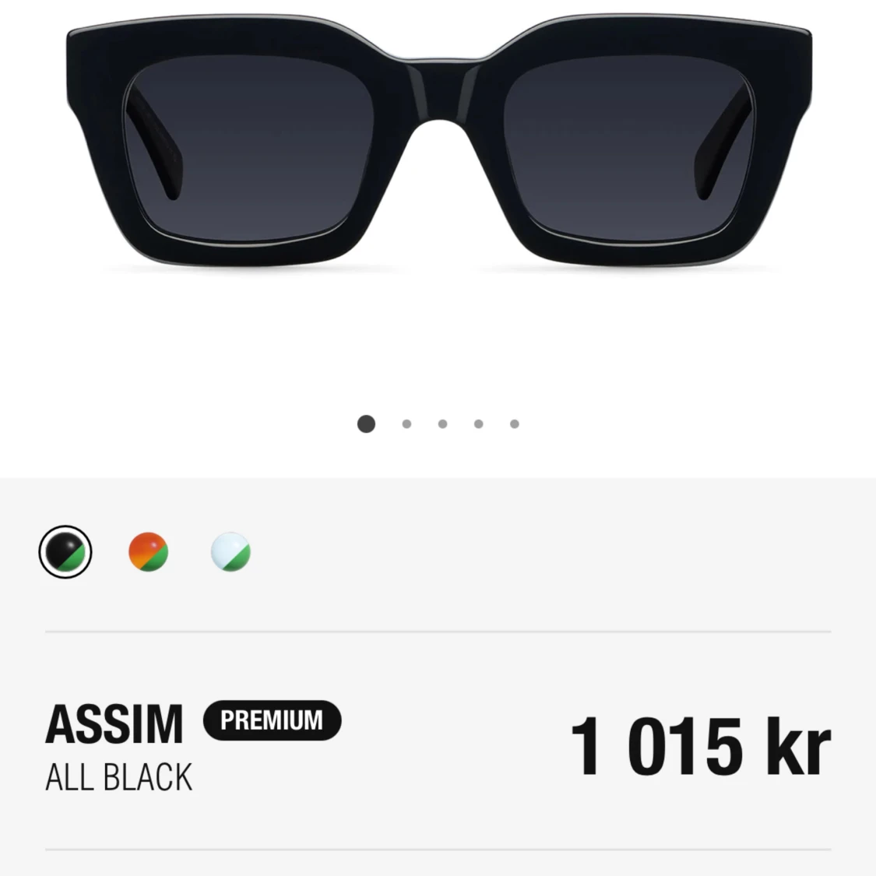
Task: Go to the first carousel dot
Action: click(x=366, y=424)
